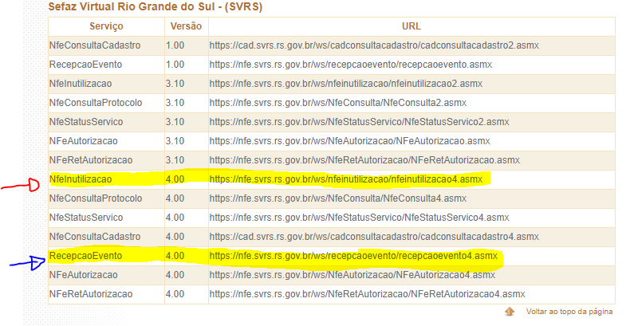Click the cadconsultacadastro4.asmx URL
The height and width of the screenshot is (326, 638).
pos(374,237)
